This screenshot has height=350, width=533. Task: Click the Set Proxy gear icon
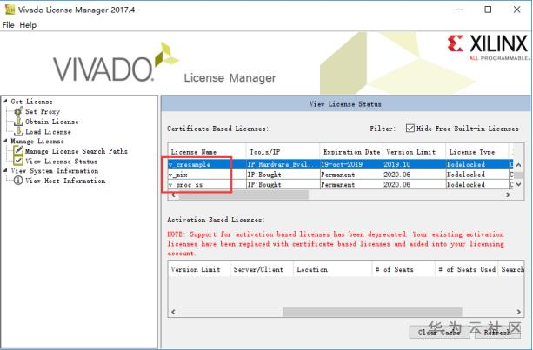(x=18, y=111)
